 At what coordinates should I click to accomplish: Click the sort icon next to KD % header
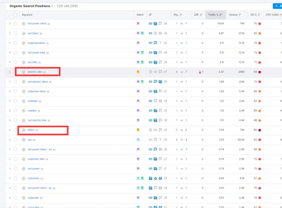tap(259, 15)
